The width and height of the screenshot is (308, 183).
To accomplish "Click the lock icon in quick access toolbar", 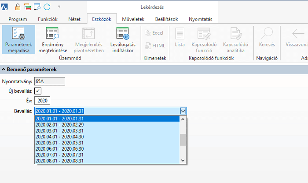I will click(18, 7).
